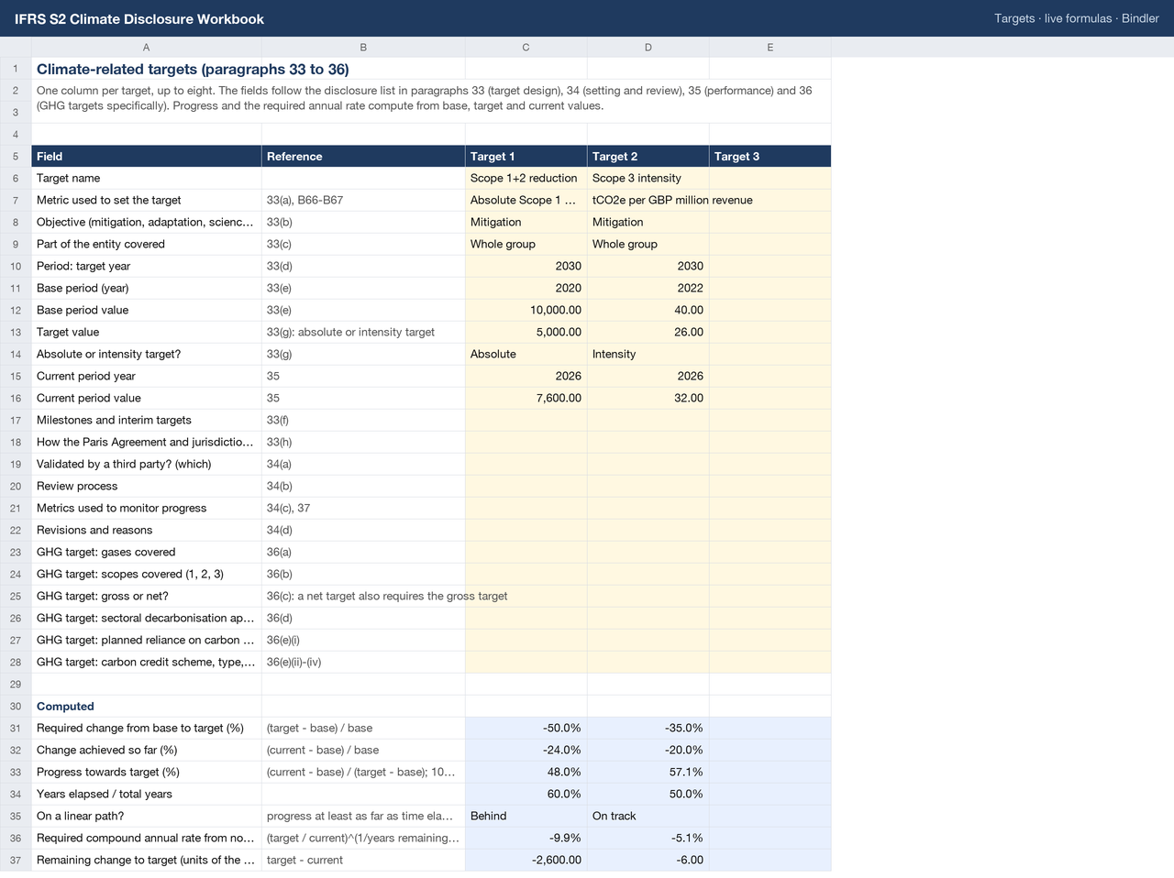Select the 'On track' linear path cell
Screen dimensions: 1174x878
(648, 817)
